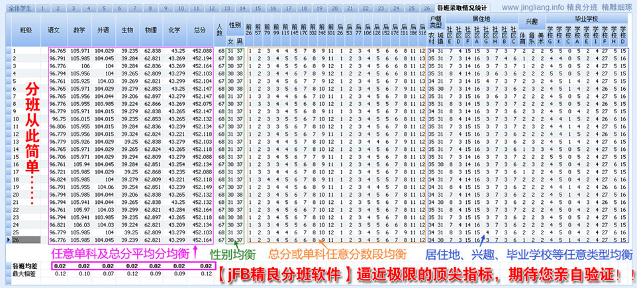The image size is (637, 288).
Task: Click the 人数 column header
Action: 220,30
